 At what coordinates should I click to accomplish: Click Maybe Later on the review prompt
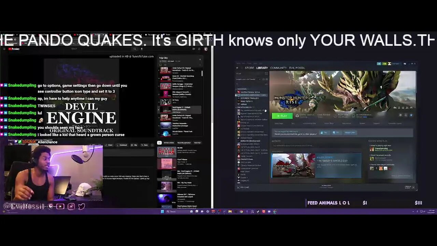(x=350, y=133)
